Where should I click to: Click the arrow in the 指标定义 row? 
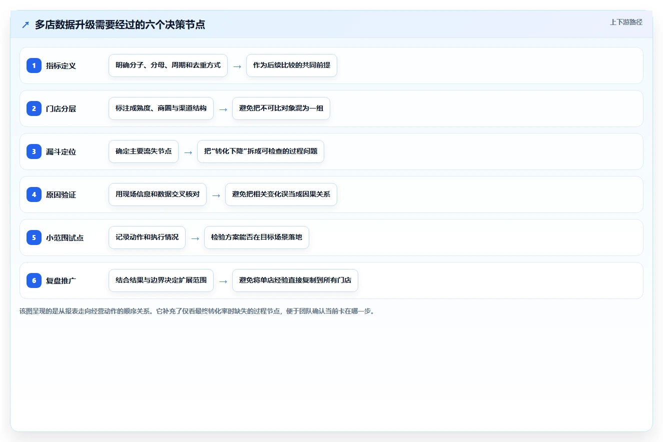click(x=237, y=66)
